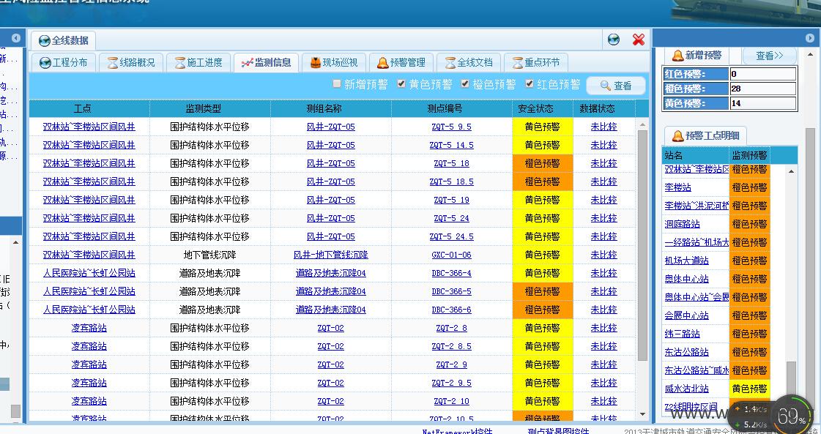
Task: Click 未比较 link in ZQT-5 19 row
Action: 603,200
